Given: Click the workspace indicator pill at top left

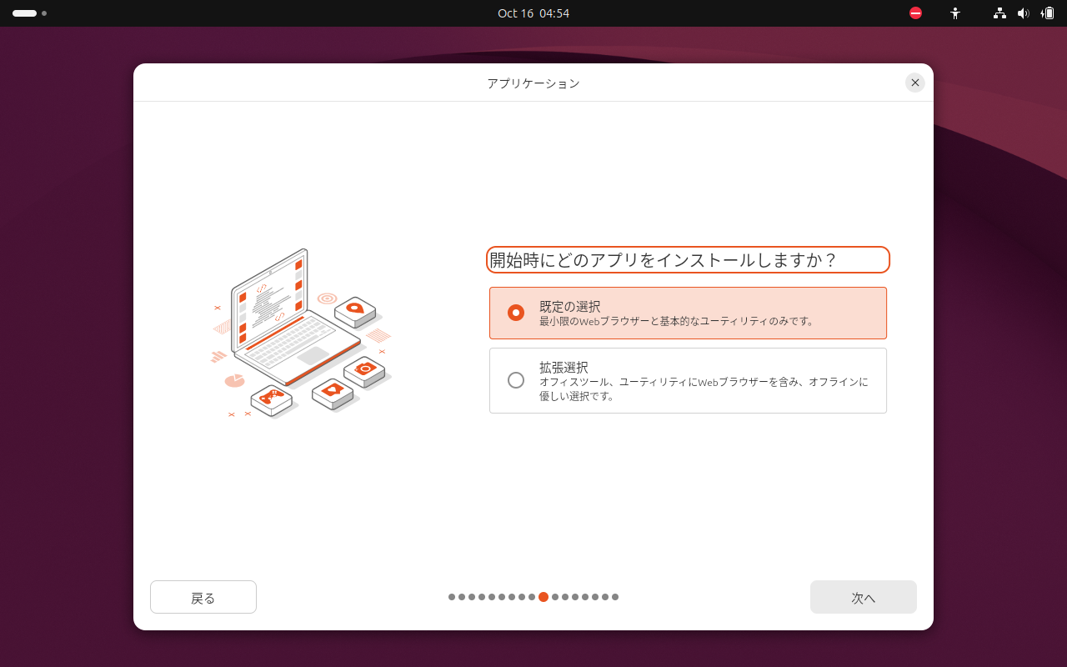Looking at the screenshot, I should (x=24, y=13).
